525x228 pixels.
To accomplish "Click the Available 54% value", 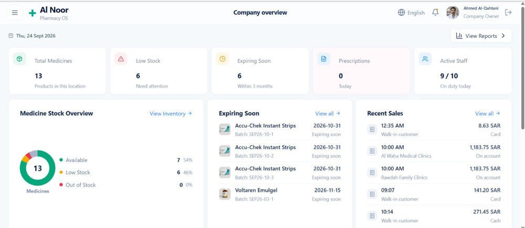I will tap(188, 160).
